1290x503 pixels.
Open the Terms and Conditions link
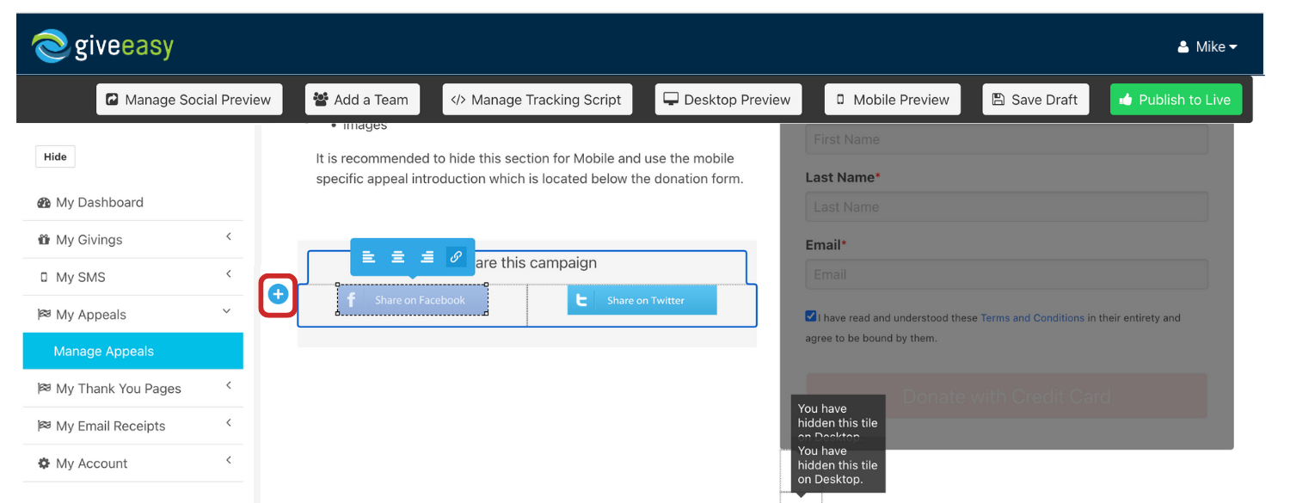[1032, 316]
